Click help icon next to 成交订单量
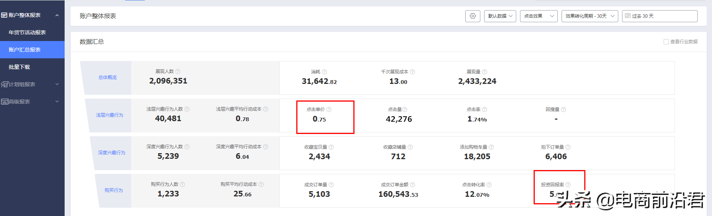 click(x=331, y=185)
